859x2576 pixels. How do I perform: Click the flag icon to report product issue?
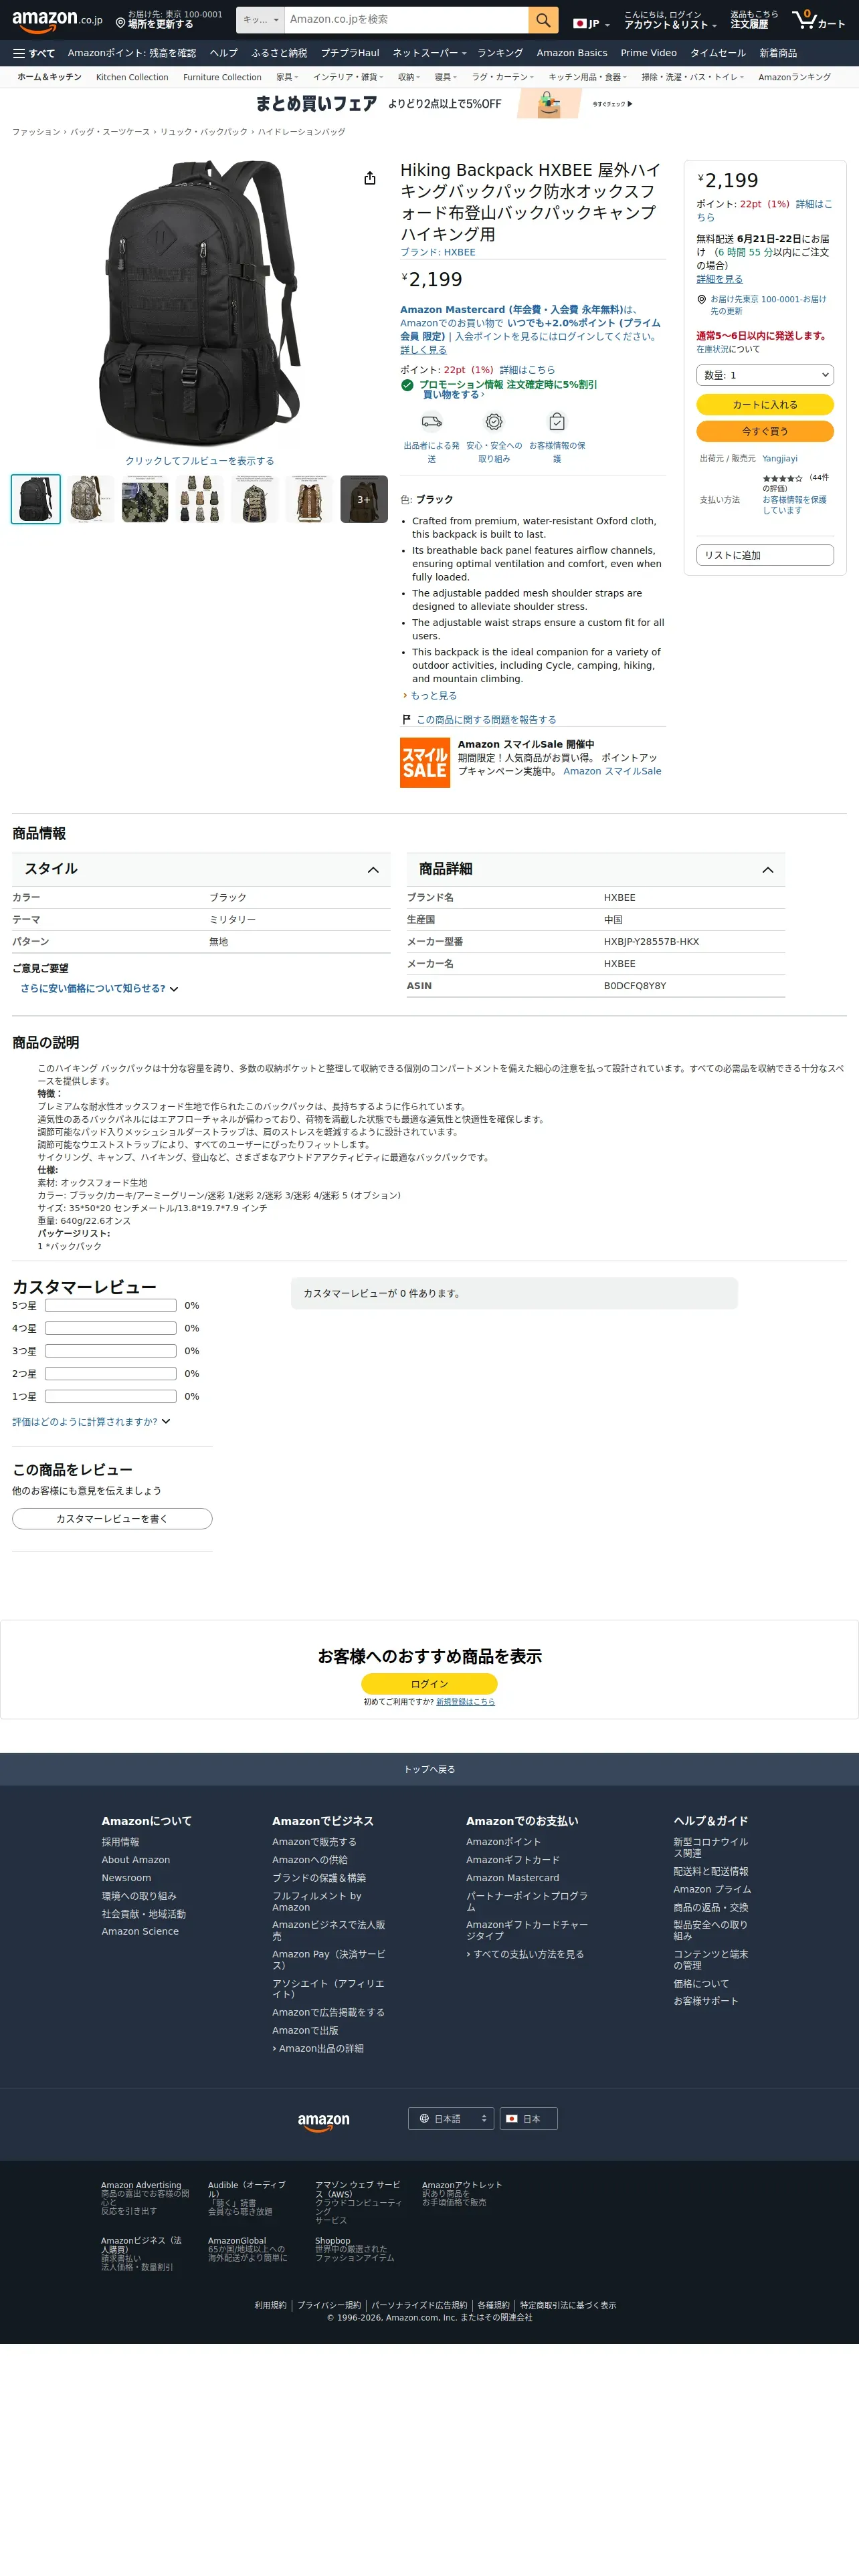coord(406,719)
